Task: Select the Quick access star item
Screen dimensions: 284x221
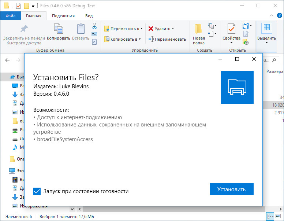Action: pyautogui.click(x=17, y=77)
